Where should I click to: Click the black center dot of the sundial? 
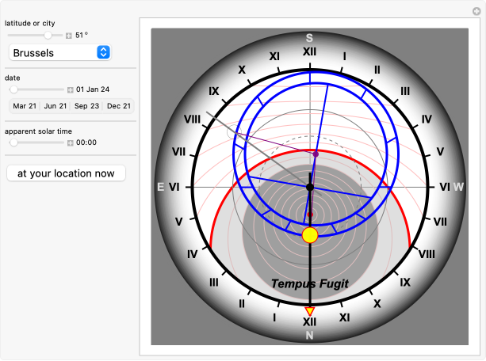click(x=310, y=187)
